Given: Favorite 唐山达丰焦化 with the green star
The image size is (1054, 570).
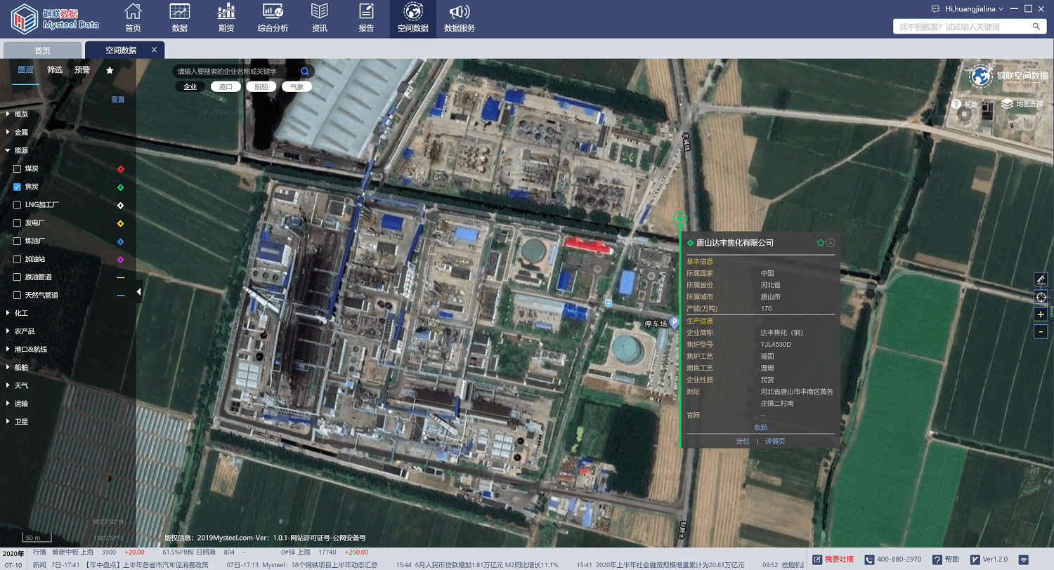Looking at the screenshot, I should pos(820,243).
